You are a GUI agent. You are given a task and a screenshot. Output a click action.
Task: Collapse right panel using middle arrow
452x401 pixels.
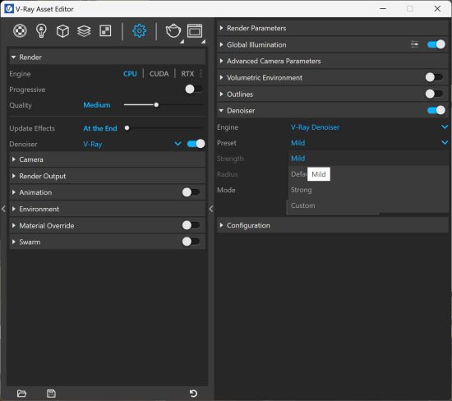(x=211, y=209)
